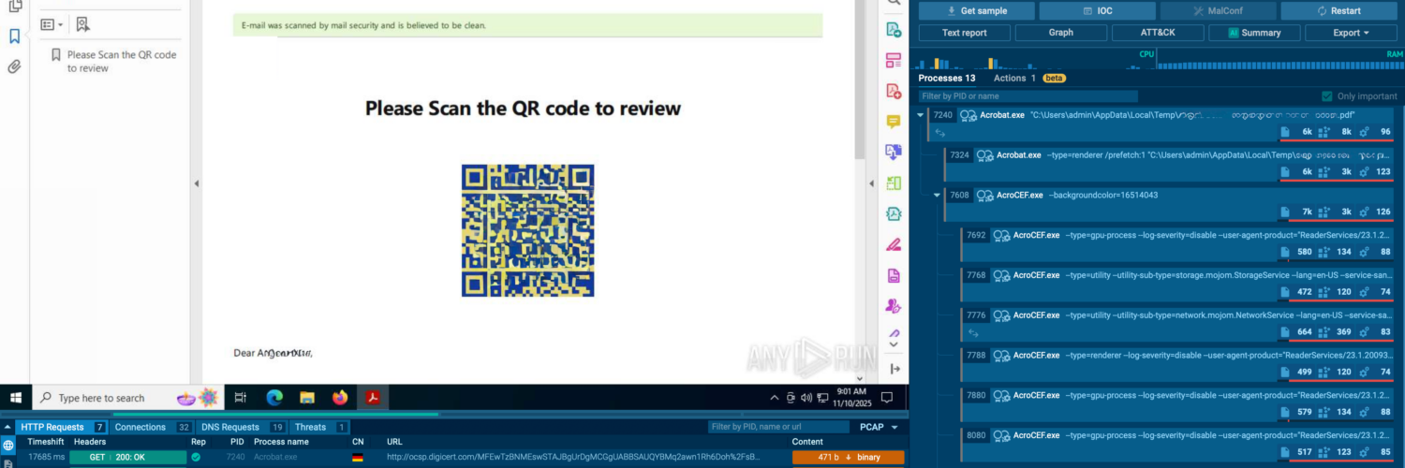Open the PCAP dropdown
1405x468 pixels.
pyautogui.click(x=878, y=427)
